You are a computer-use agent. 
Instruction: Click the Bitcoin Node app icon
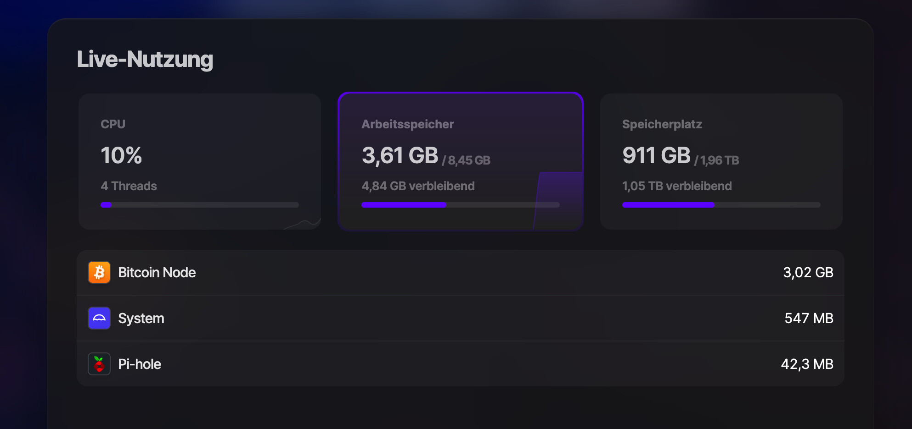point(99,273)
